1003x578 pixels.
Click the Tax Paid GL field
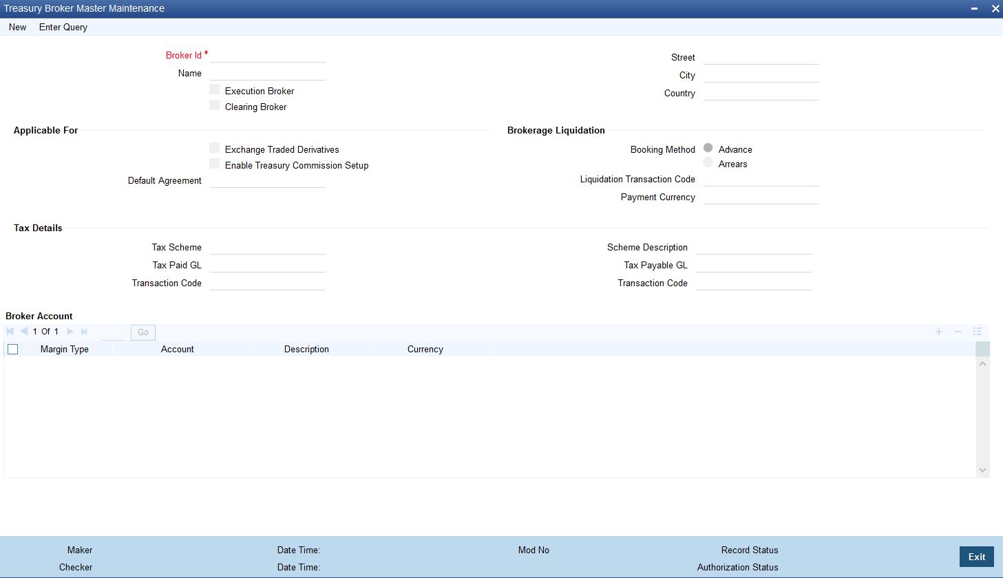point(268,265)
